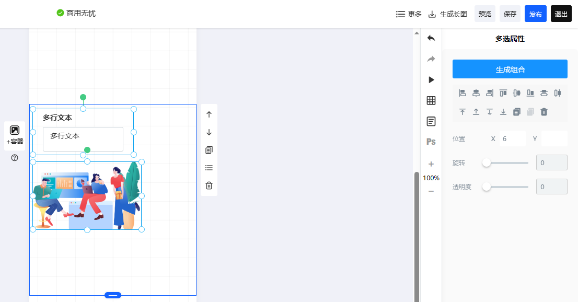Align selected elements to the left
Image resolution: width=578 pixels, height=302 pixels.
(x=463, y=93)
